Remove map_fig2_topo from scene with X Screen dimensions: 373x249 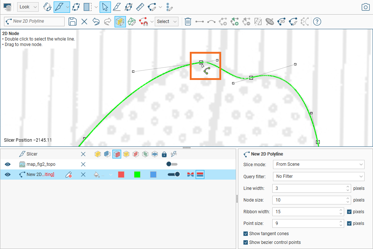83,164
